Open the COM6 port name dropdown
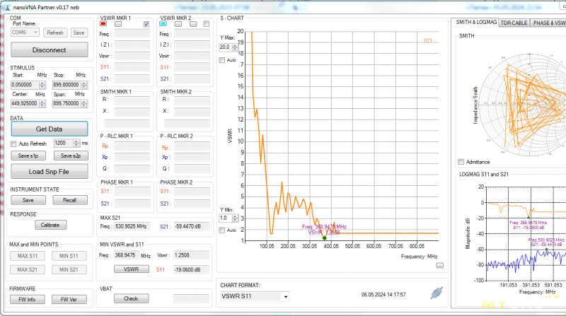Screen dimensions: 566x316 (25, 33)
